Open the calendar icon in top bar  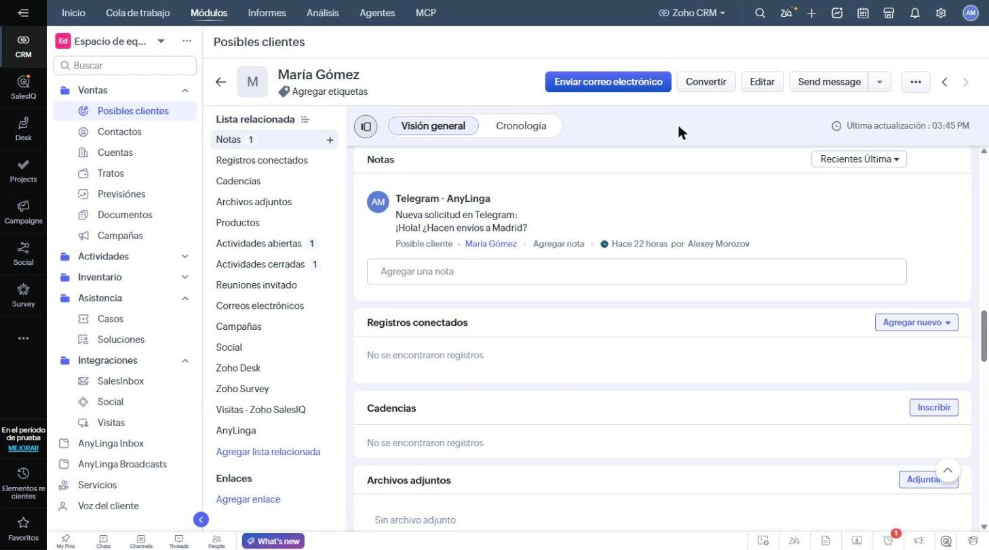coord(863,13)
